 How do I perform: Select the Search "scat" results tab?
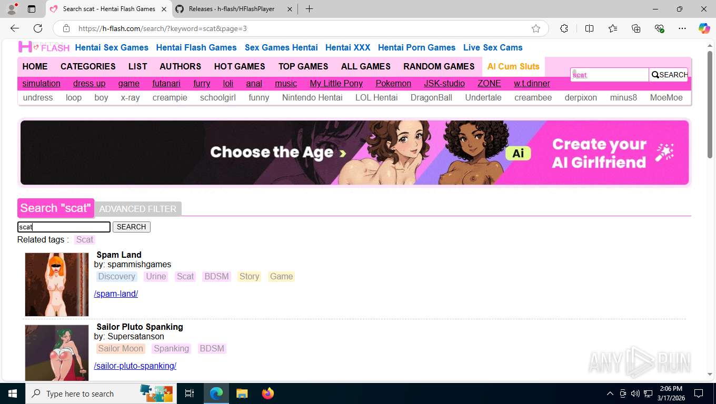tap(56, 208)
